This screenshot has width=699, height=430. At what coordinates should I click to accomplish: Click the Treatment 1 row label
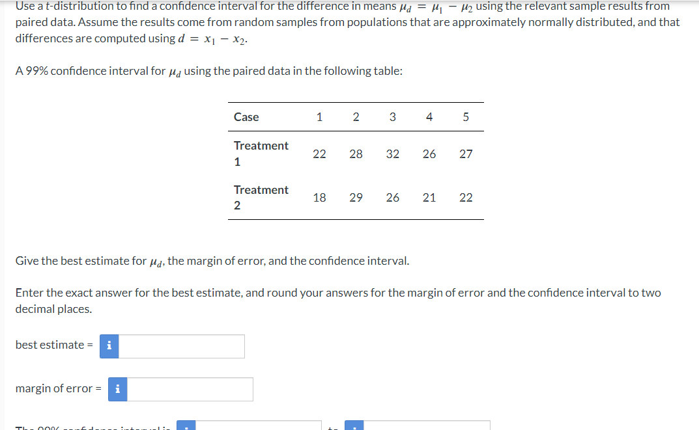point(261,154)
